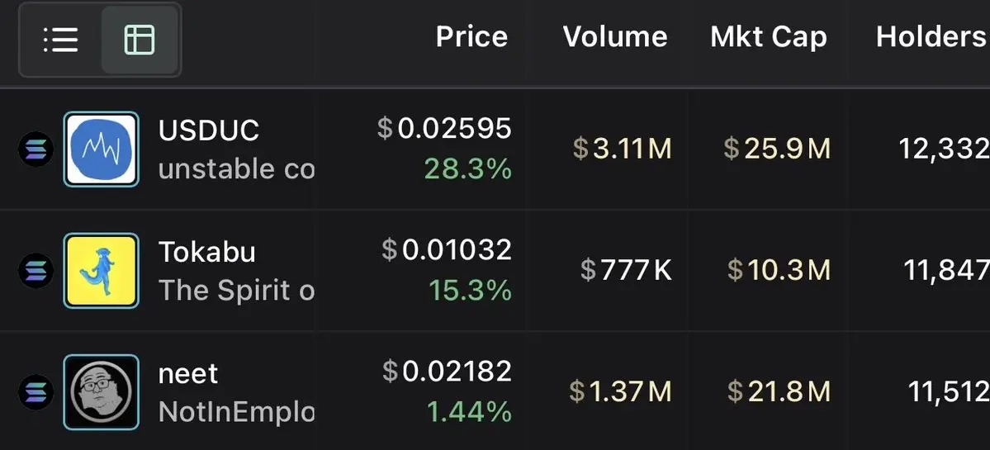
Task: Switch to list view layout icon
Action: pos(60,40)
